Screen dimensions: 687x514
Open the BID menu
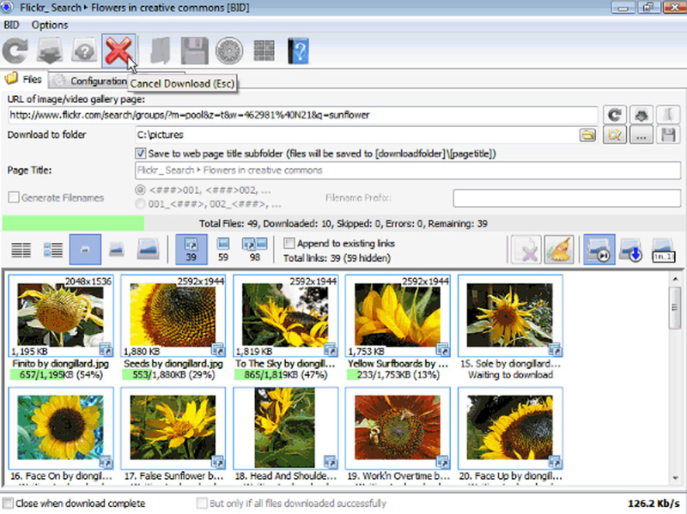(x=11, y=25)
